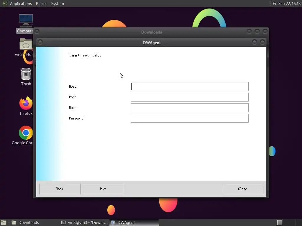
Task: Click into the Password field
Action: [x=190, y=118]
